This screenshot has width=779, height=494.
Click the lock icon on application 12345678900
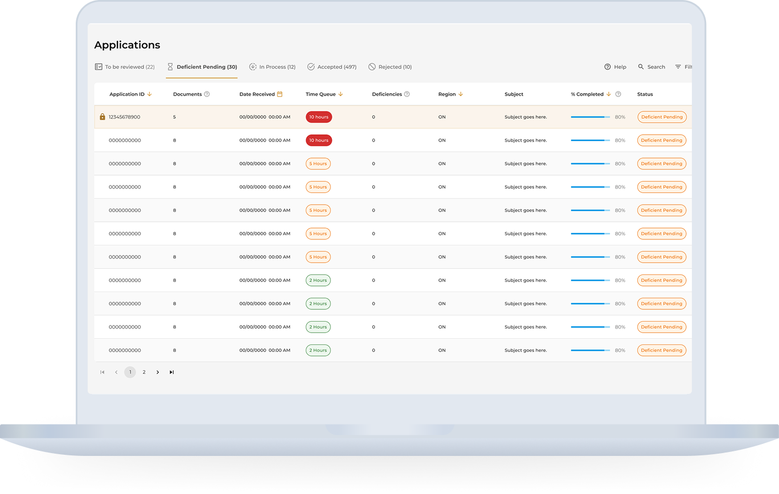tap(102, 117)
